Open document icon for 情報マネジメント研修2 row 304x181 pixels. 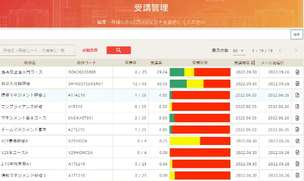pyautogui.click(x=297, y=95)
